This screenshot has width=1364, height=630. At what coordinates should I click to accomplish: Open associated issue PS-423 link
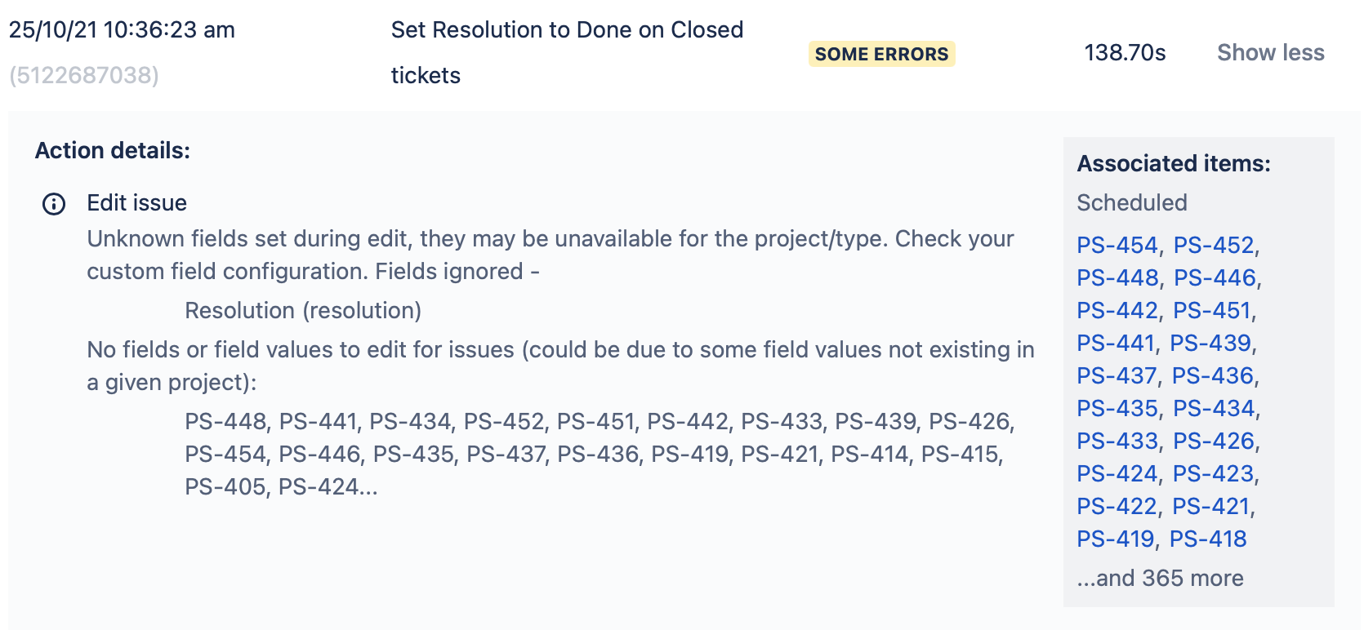click(1213, 473)
